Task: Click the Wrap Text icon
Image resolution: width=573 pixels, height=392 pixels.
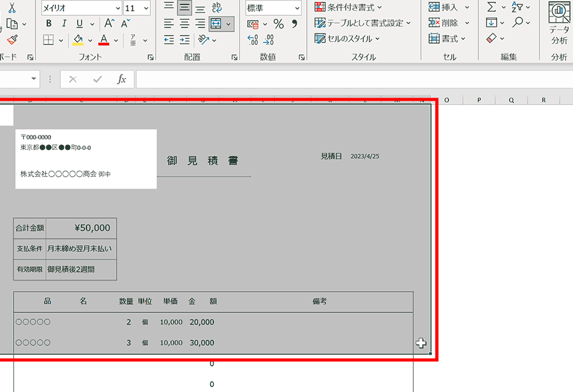Action: coord(217,7)
